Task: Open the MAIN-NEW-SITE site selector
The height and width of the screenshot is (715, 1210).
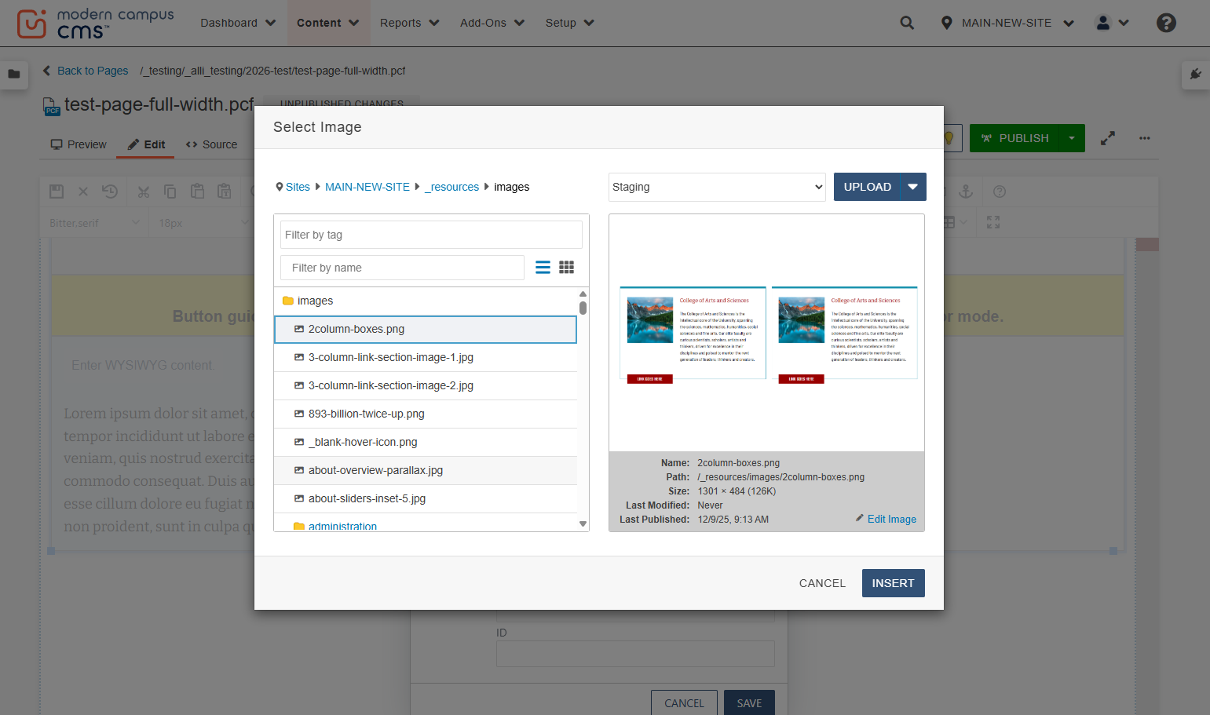Action: coord(1007,23)
